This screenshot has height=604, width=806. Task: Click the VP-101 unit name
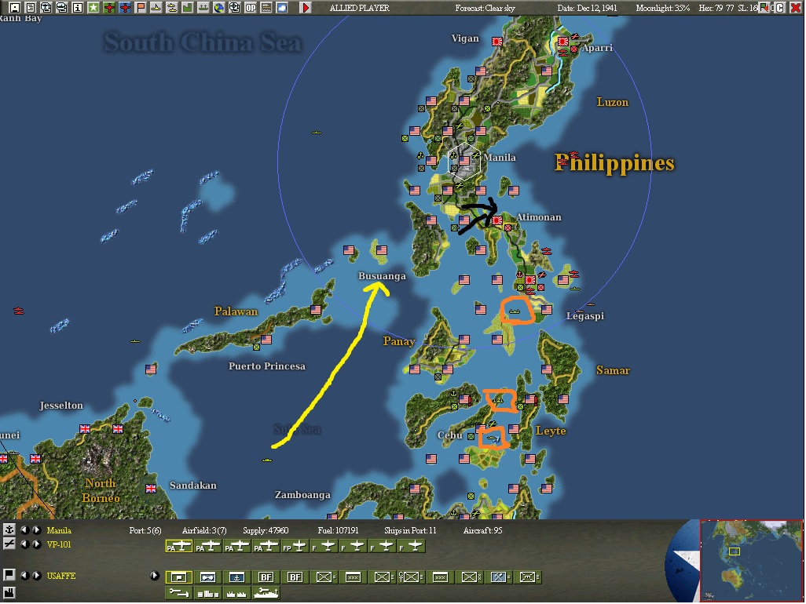(x=59, y=544)
